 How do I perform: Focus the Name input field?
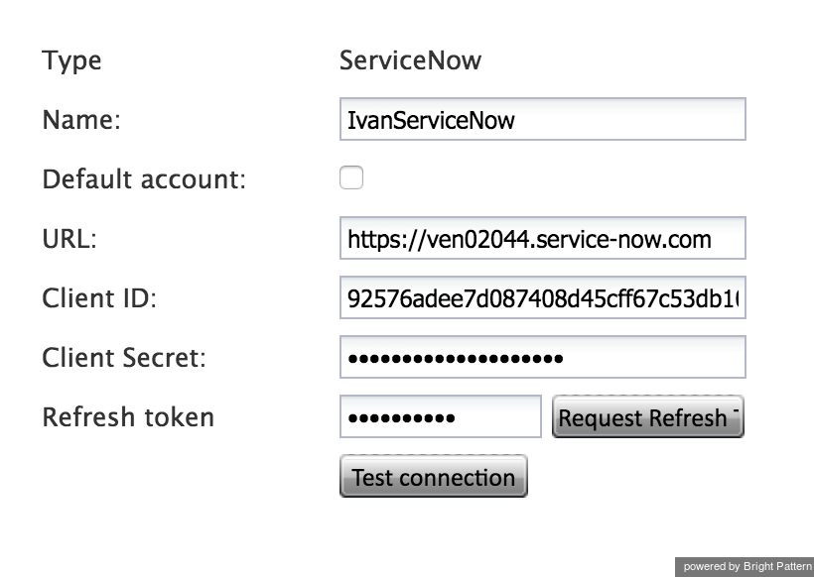[x=542, y=119]
